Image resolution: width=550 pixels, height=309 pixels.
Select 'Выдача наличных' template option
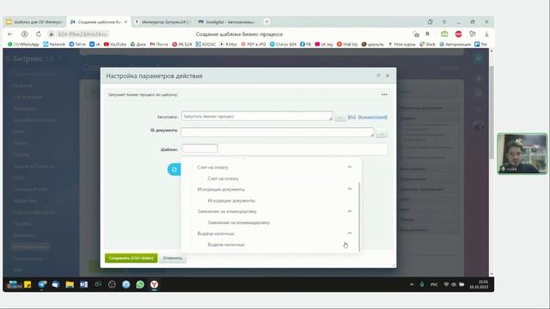point(226,245)
